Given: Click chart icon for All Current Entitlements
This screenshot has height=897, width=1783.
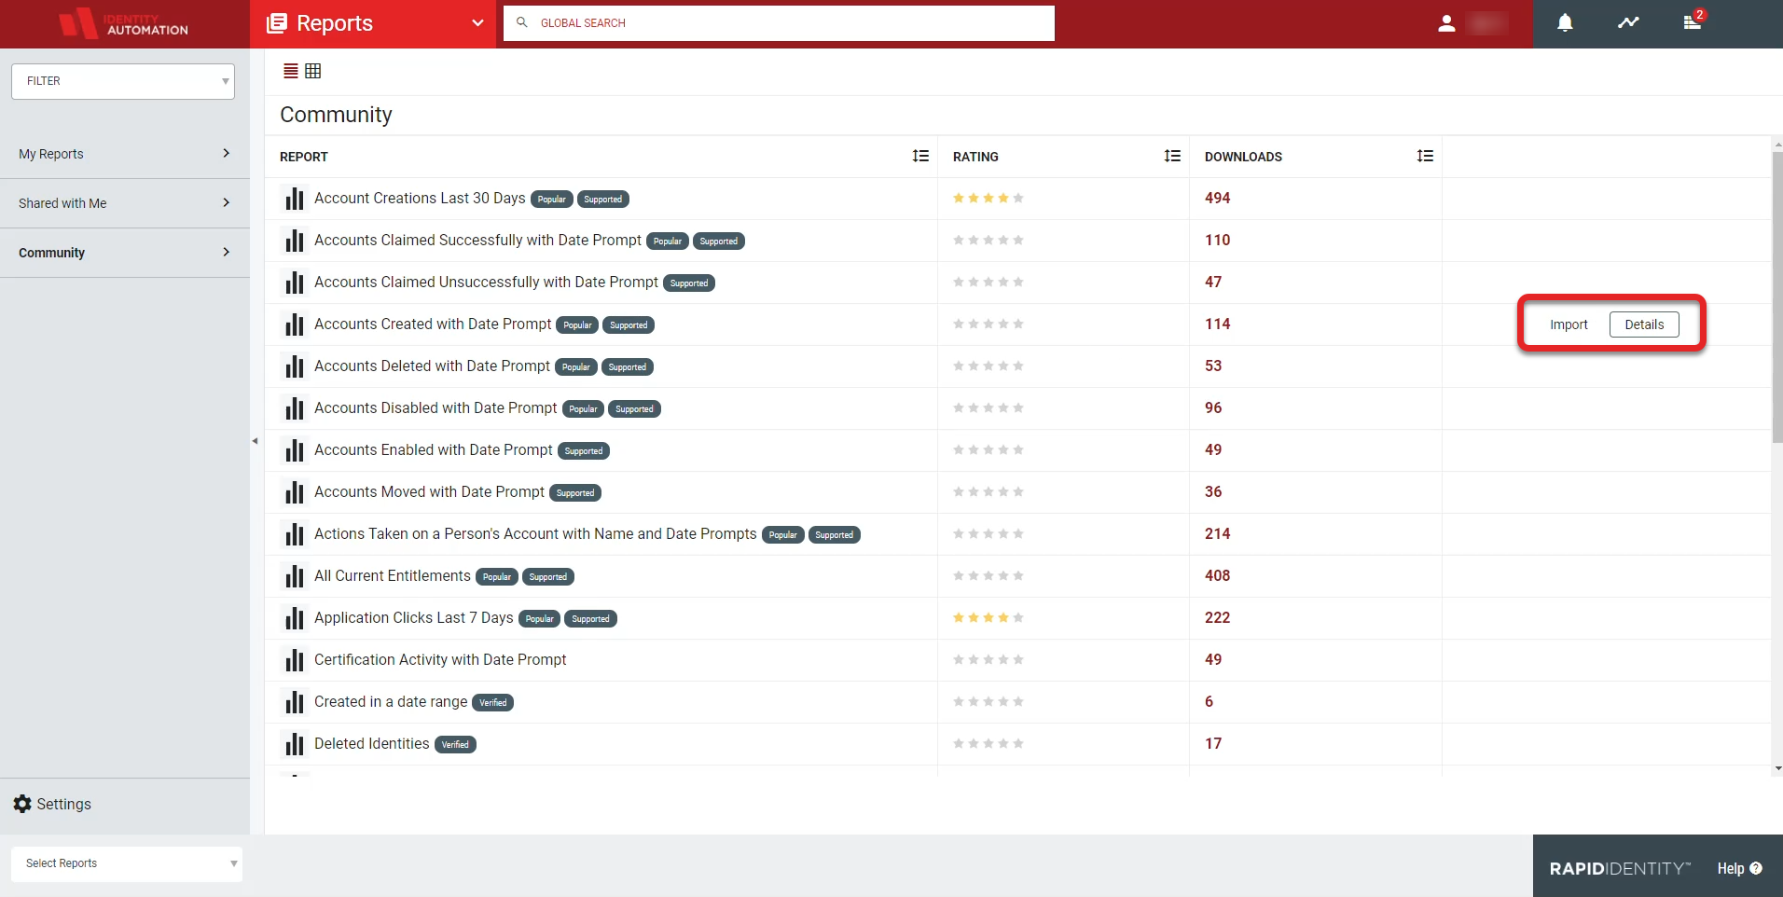Looking at the screenshot, I should [x=295, y=576].
